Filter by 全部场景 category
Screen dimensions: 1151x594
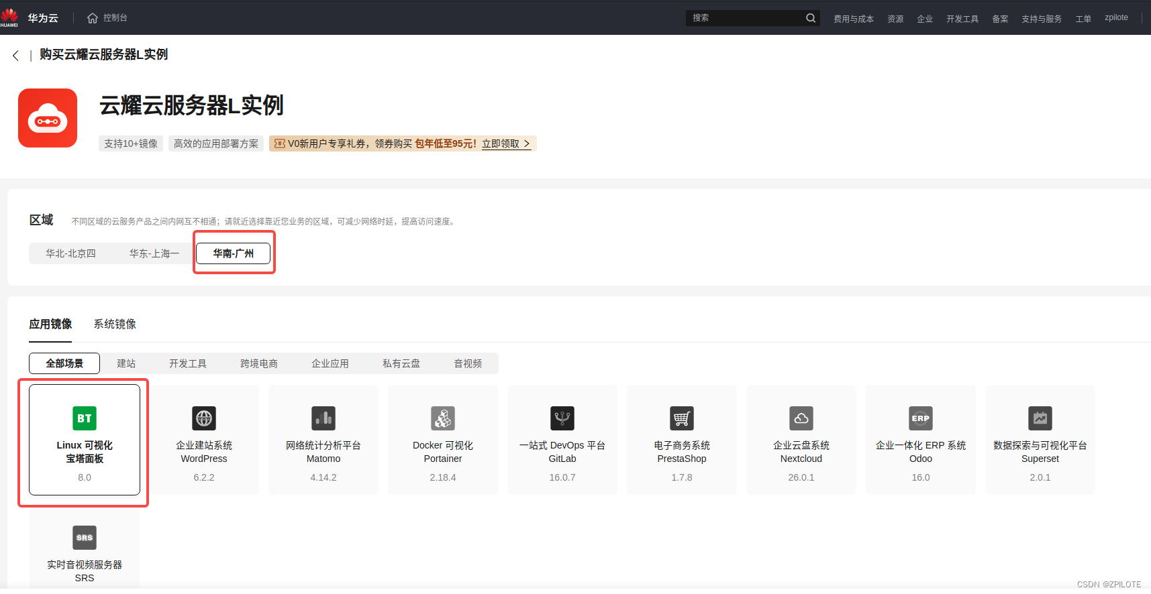click(x=64, y=363)
